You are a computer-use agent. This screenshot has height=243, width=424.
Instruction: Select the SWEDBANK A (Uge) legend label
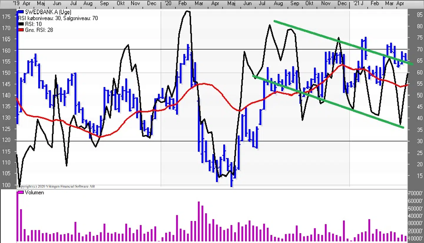(48, 12)
